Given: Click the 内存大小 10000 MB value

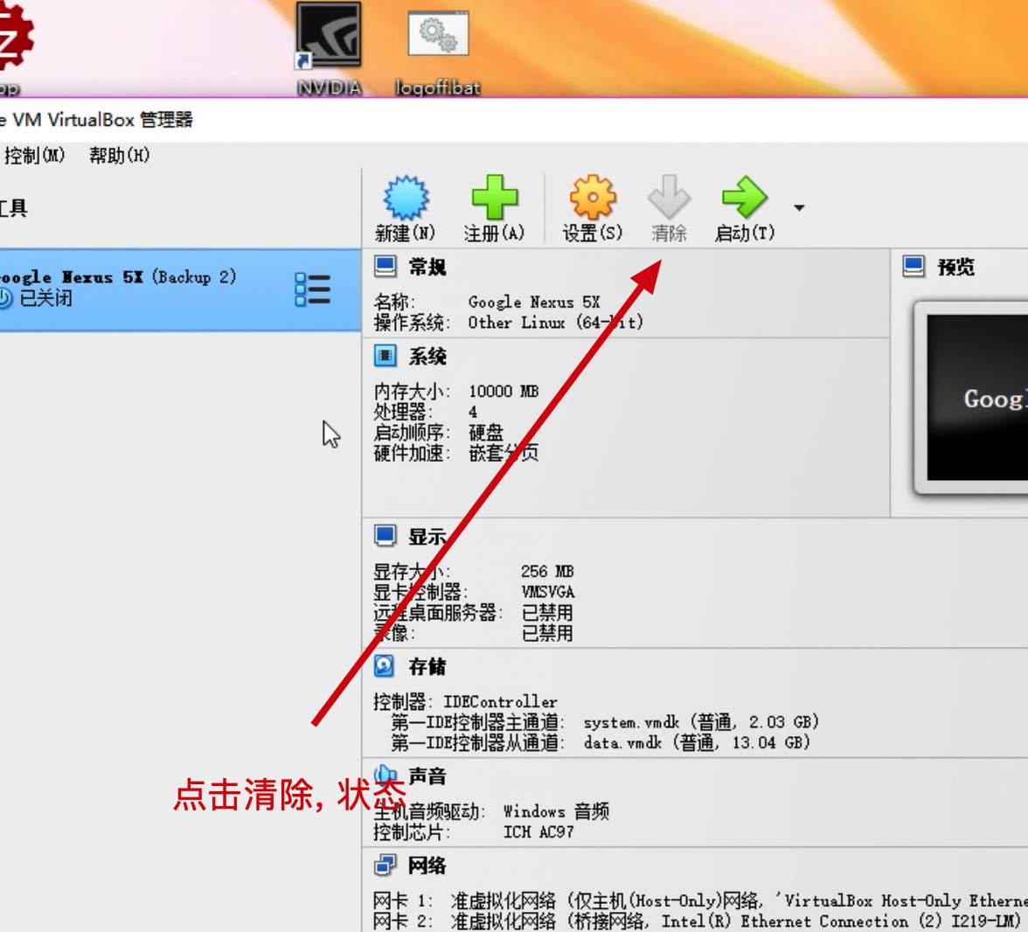Looking at the screenshot, I should (504, 392).
